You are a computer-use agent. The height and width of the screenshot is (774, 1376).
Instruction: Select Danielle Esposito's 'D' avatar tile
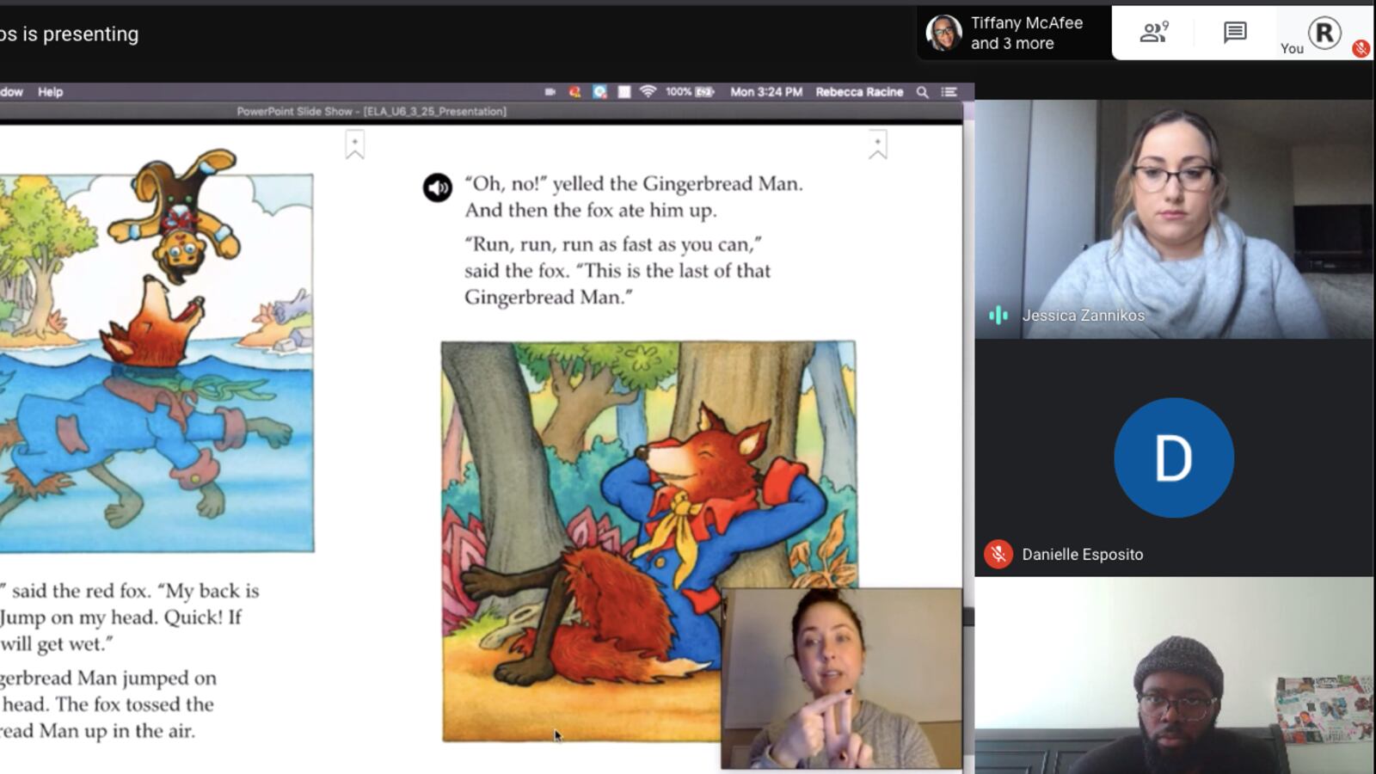(1173, 458)
